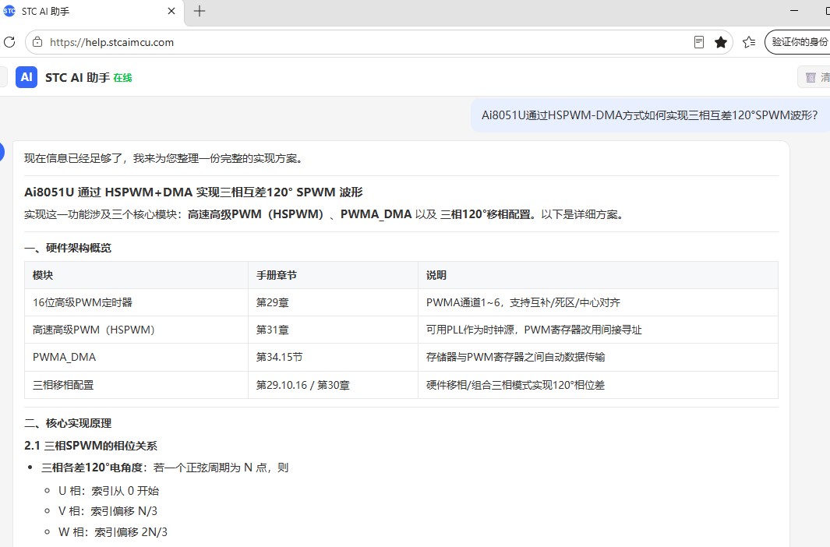Viewport: 830px width, 547px height.
Task: Click the main answer title about HSPWM+DMA
Action: [193, 192]
